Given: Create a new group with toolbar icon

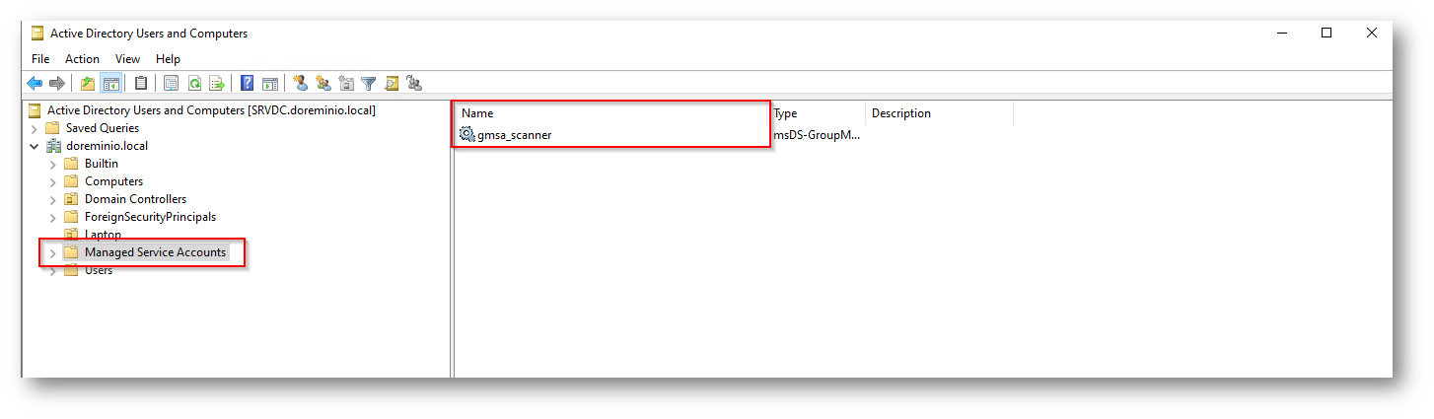Looking at the screenshot, I should tap(323, 84).
